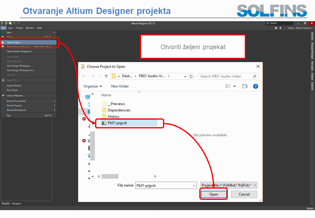Open the change view options dropdown arrow

(x=234, y=86)
